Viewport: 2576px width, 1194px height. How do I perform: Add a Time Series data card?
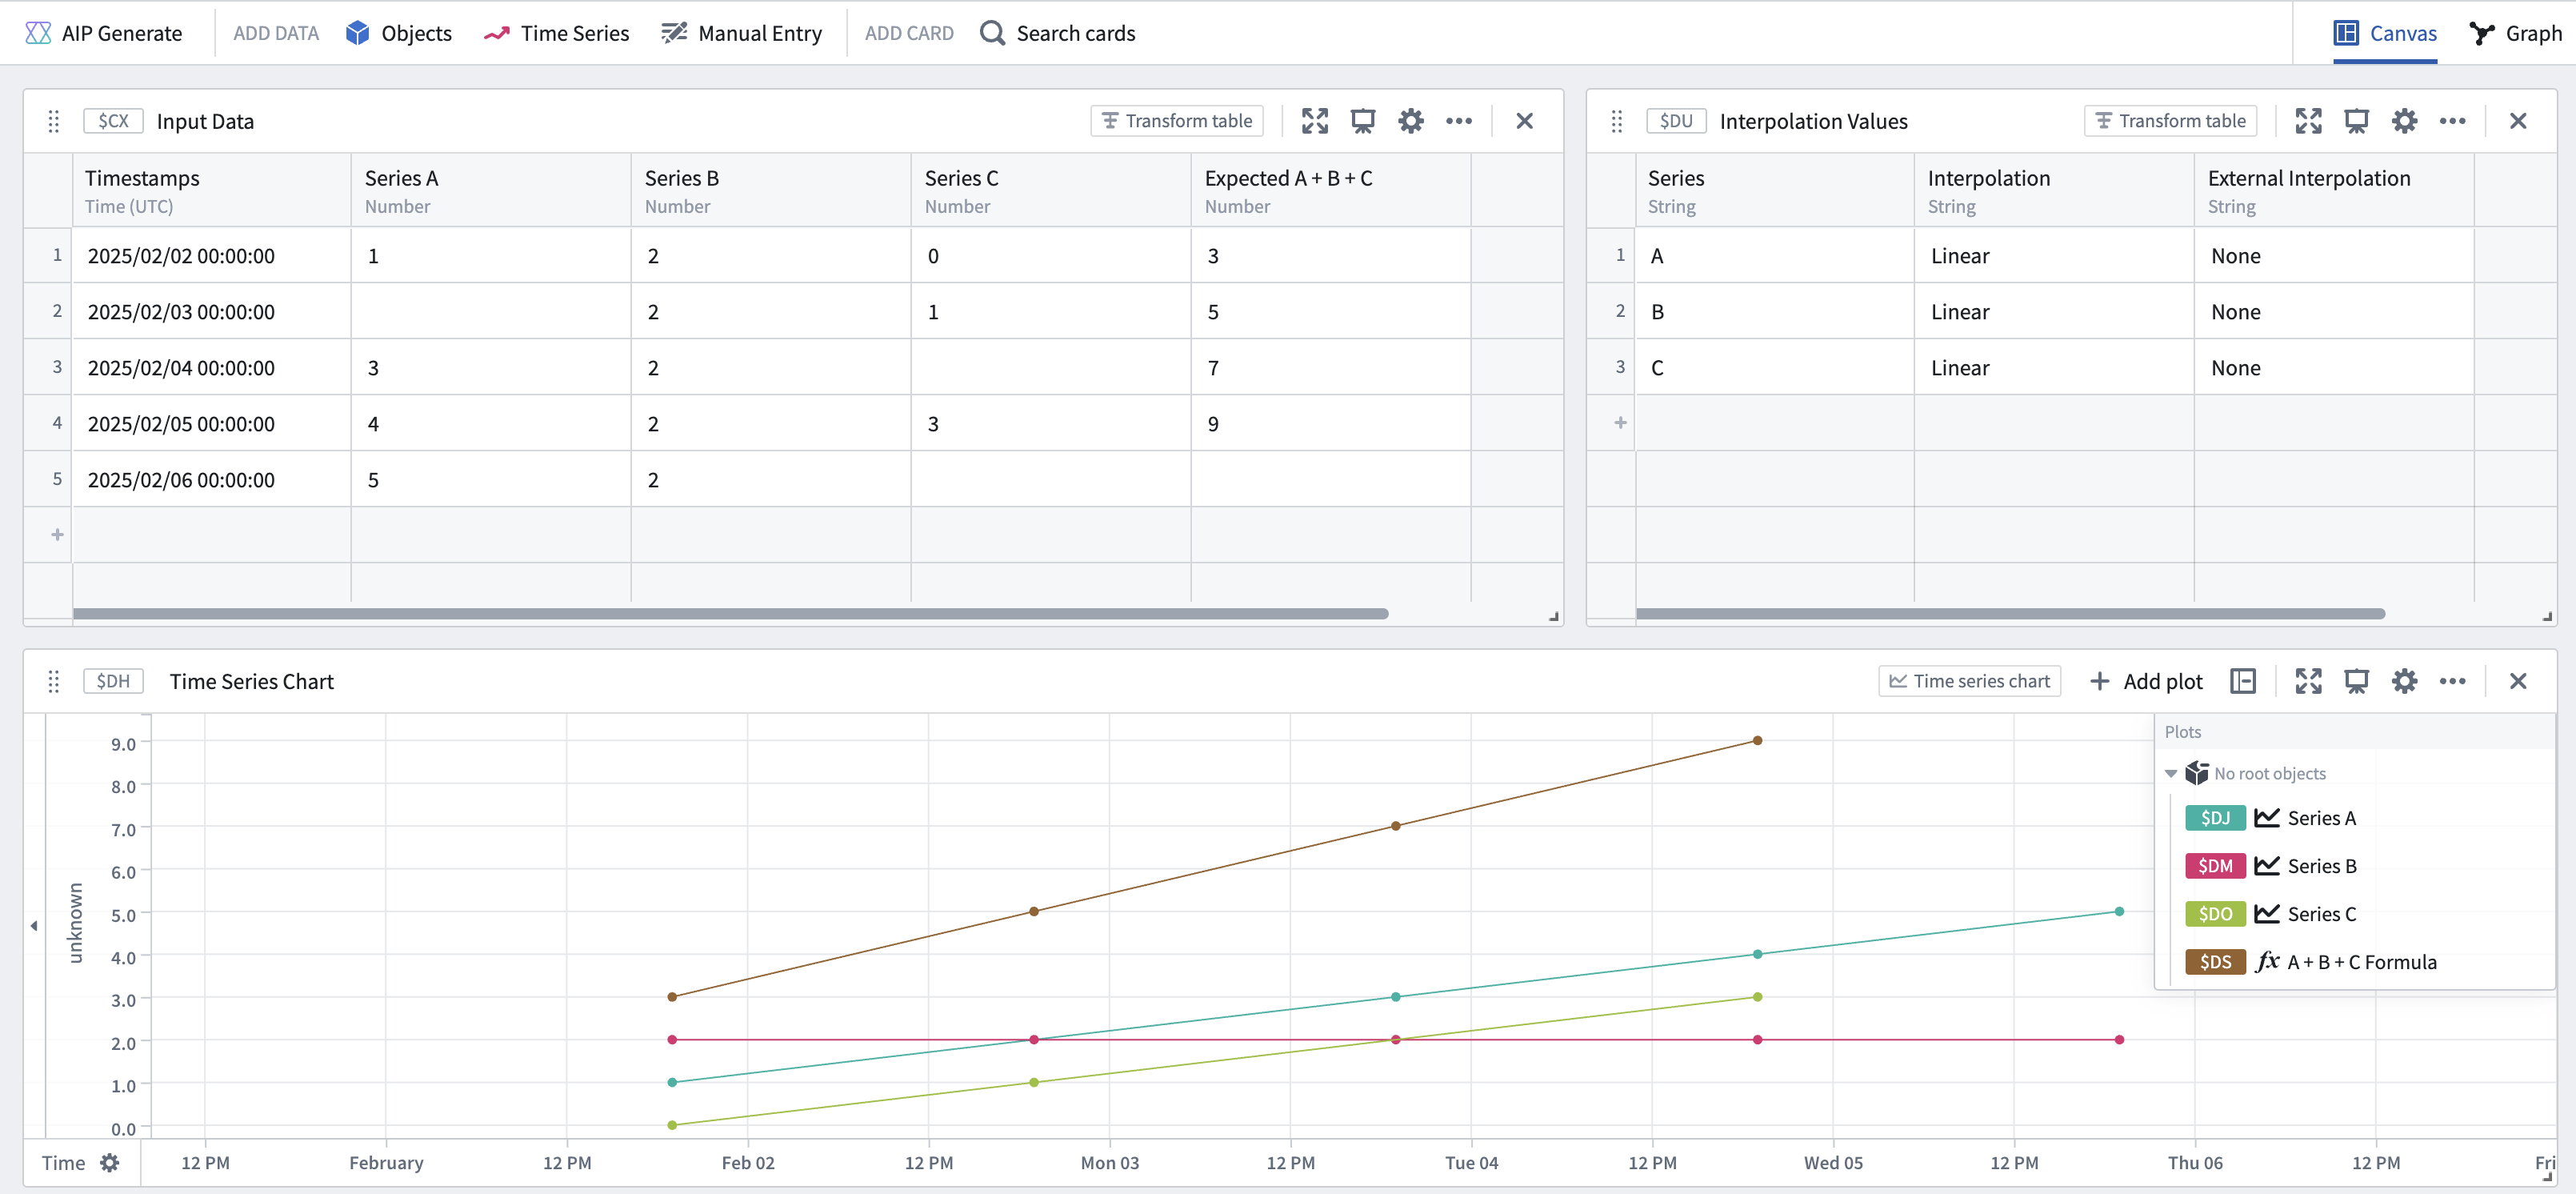pos(557,33)
